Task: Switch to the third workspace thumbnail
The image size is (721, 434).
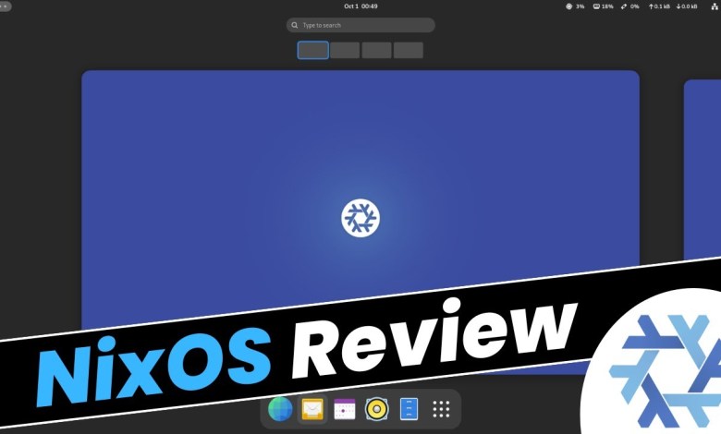Action: point(376,50)
